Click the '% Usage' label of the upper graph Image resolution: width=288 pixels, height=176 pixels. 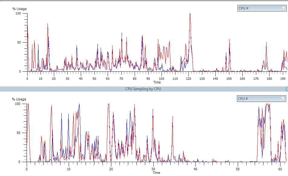19,9
